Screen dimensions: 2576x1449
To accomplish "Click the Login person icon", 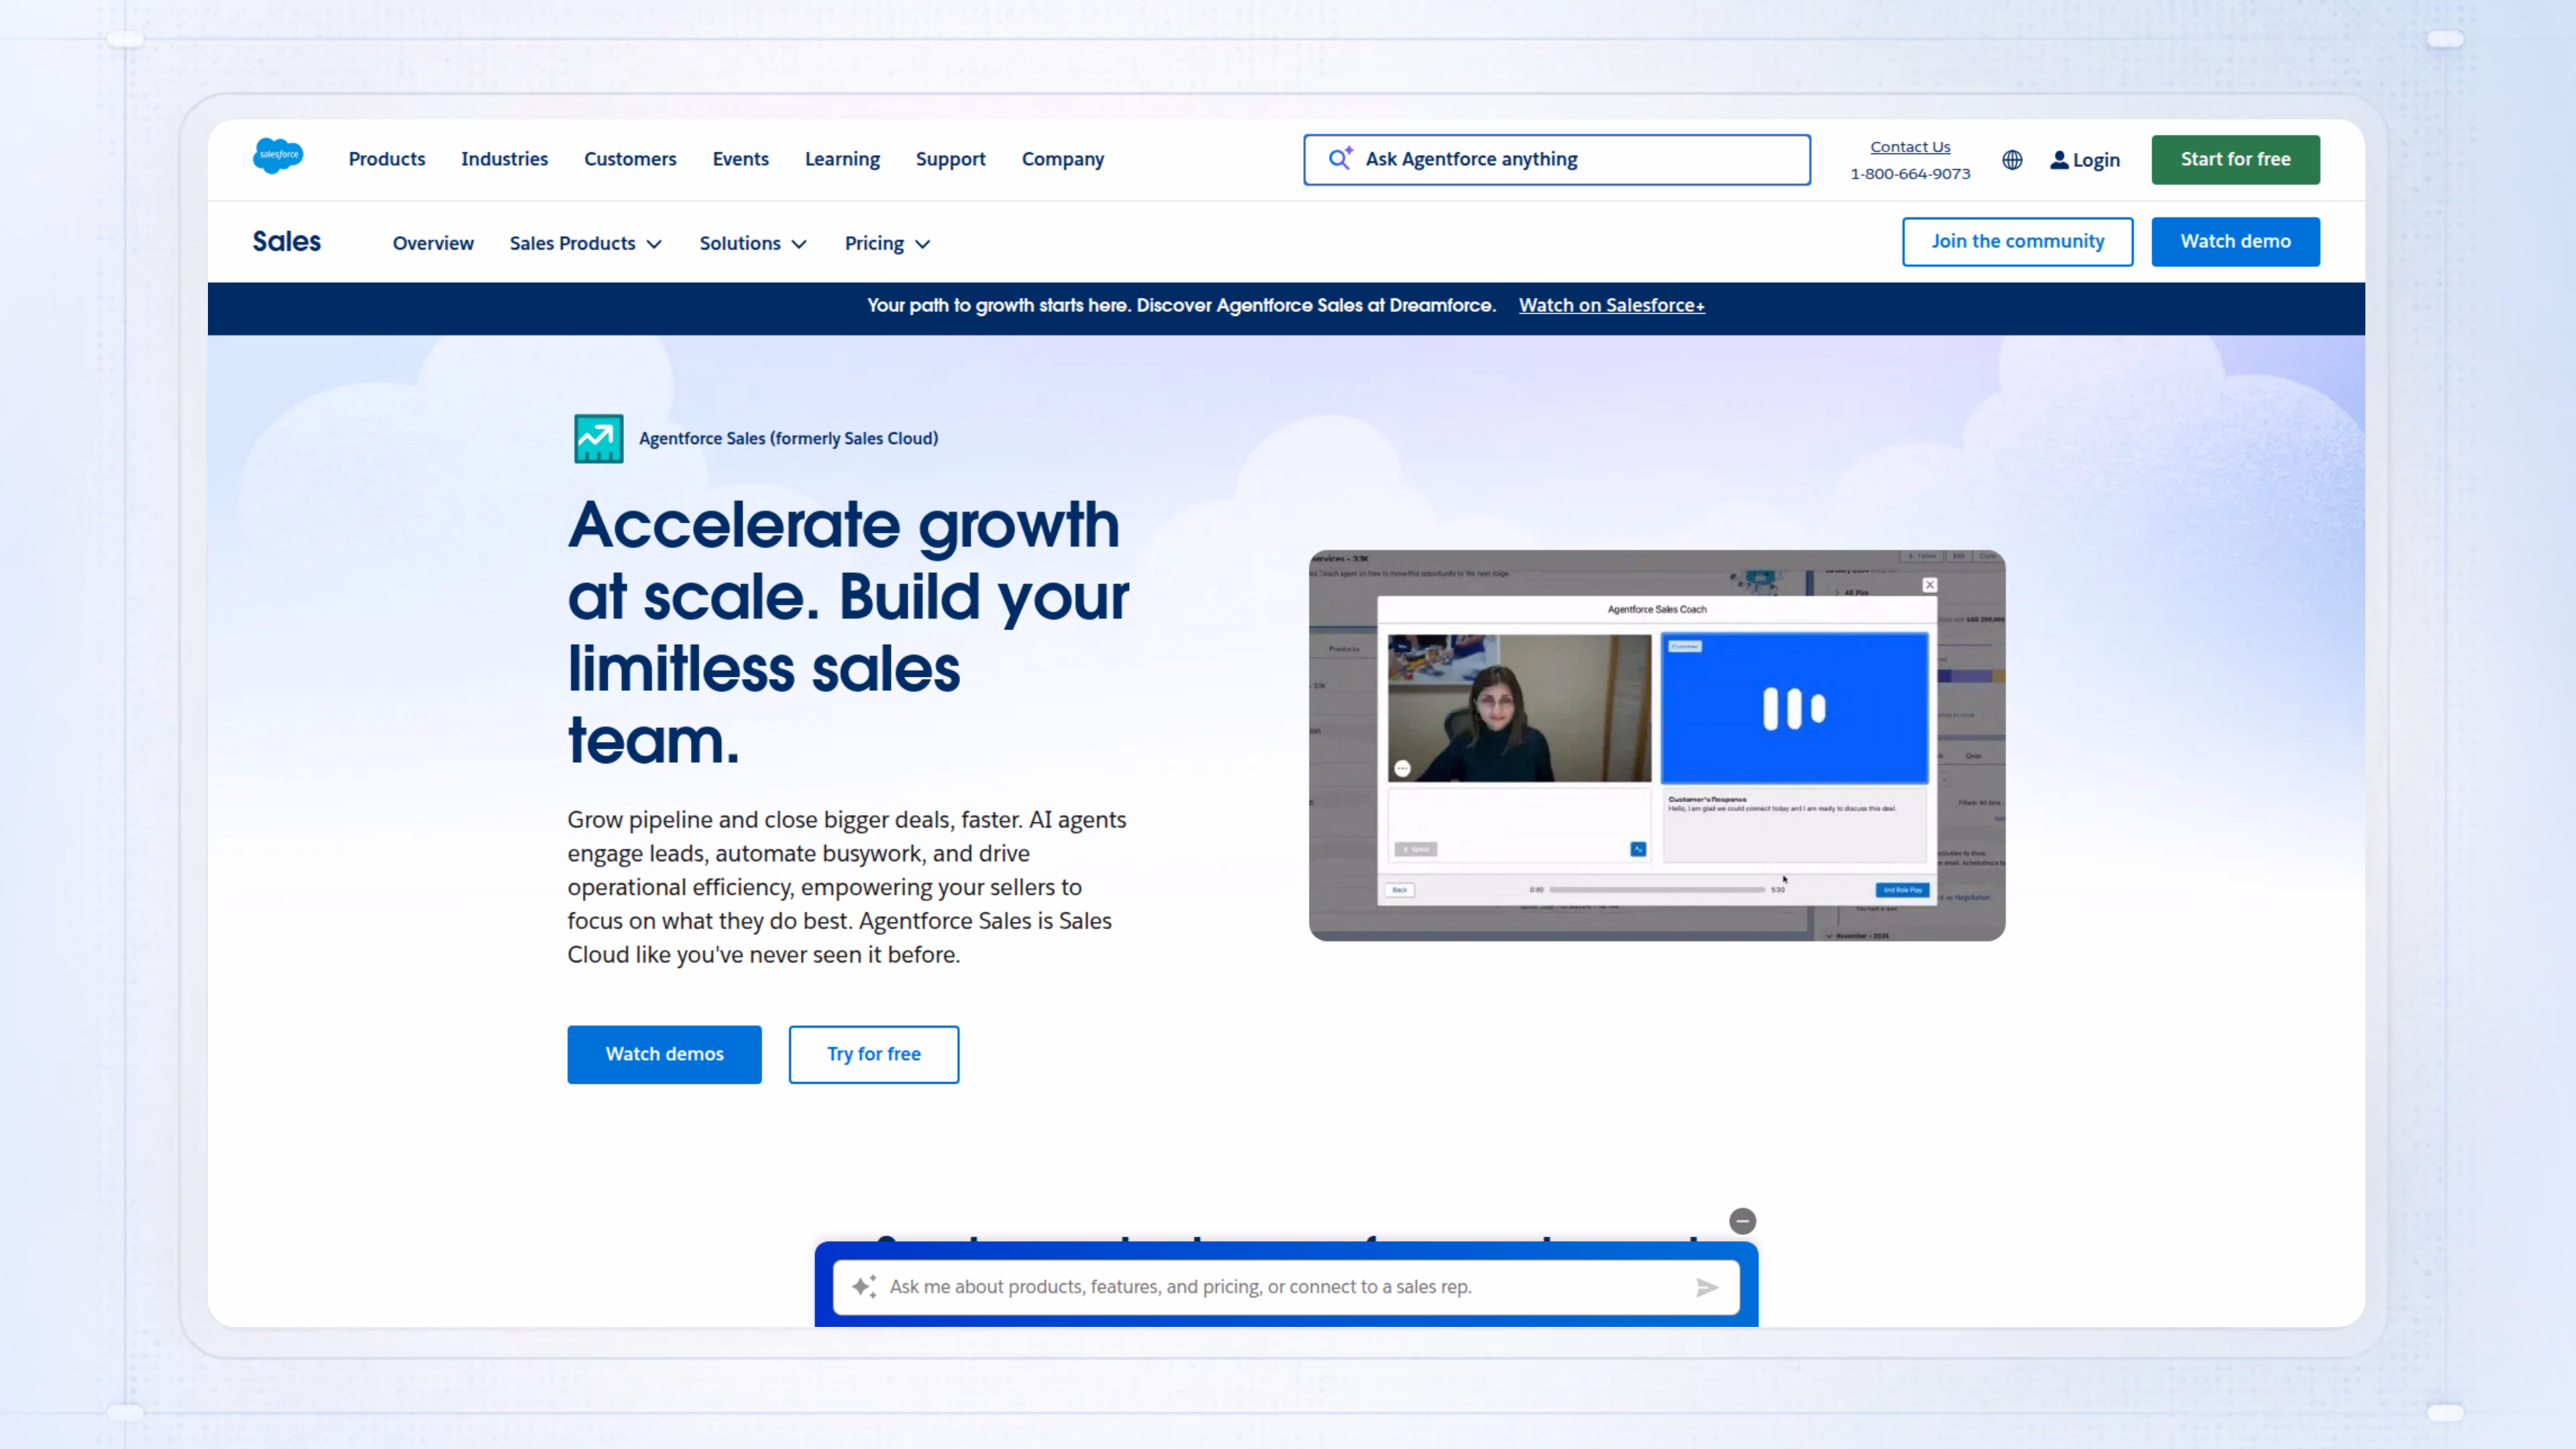I will (2059, 160).
